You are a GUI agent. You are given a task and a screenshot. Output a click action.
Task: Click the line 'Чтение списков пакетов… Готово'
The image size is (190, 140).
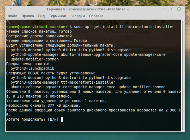39,31
